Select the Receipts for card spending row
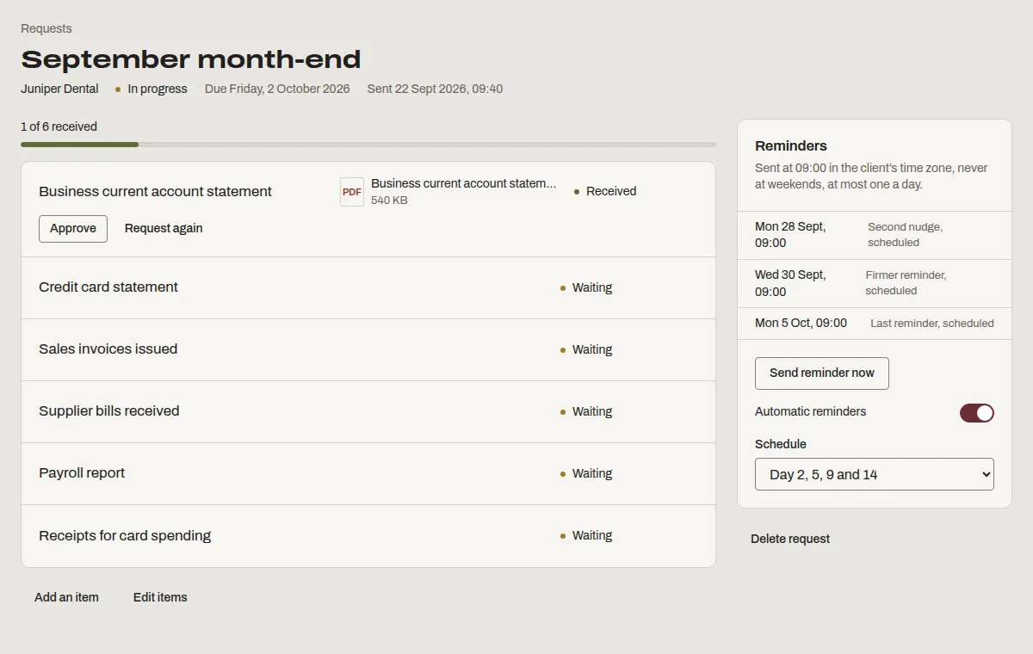This screenshot has width=1033, height=654. (x=368, y=535)
